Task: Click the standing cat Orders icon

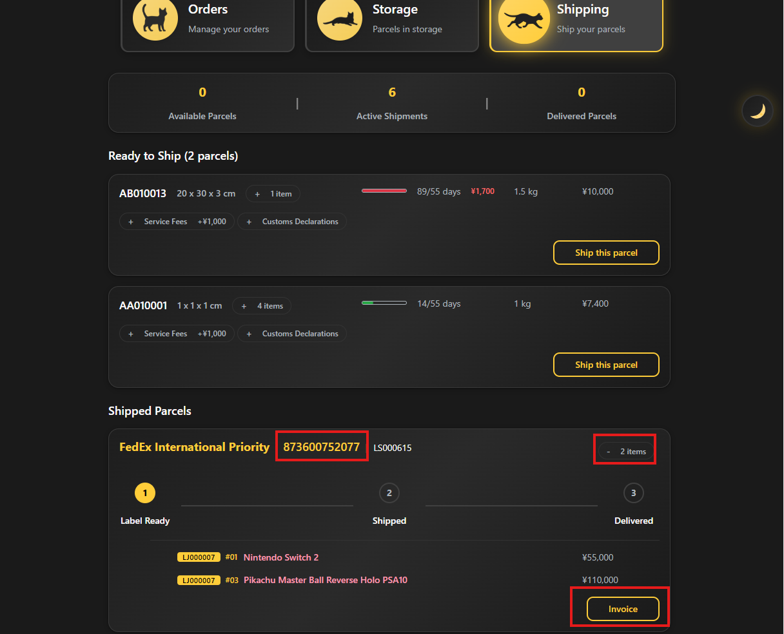Action: click(x=155, y=18)
